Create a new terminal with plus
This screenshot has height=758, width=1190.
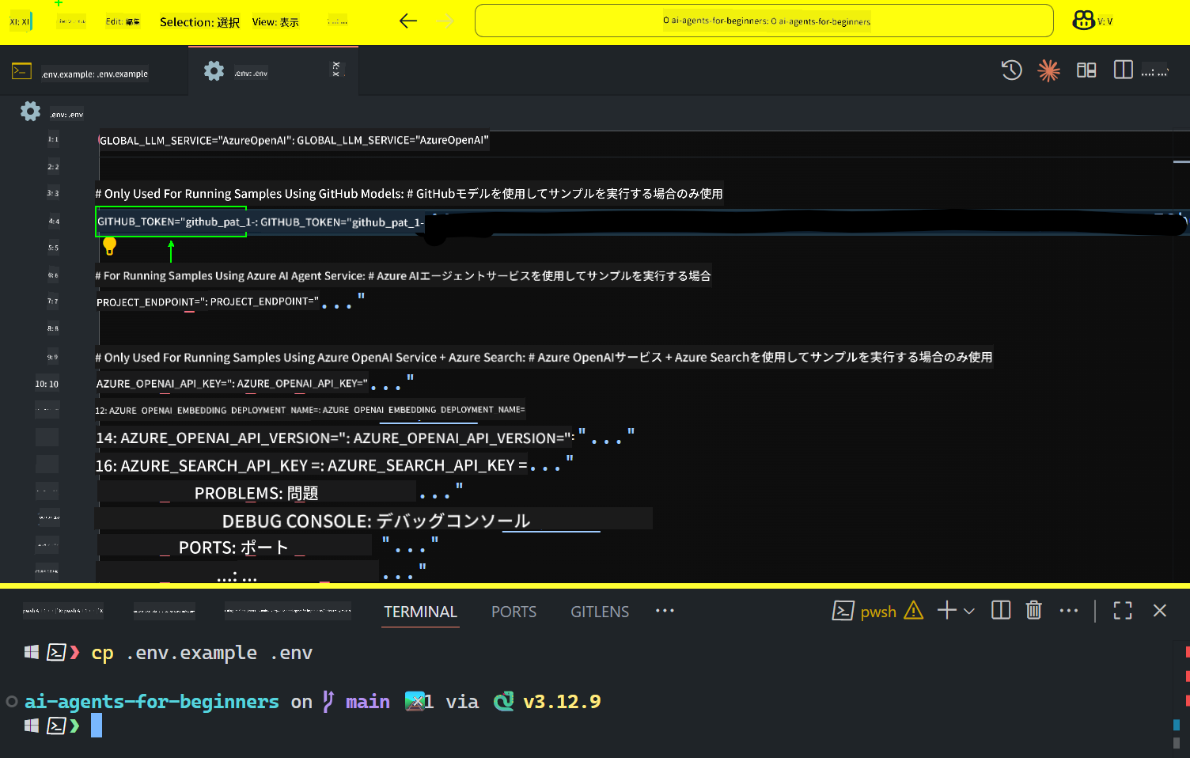click(946, 610)
